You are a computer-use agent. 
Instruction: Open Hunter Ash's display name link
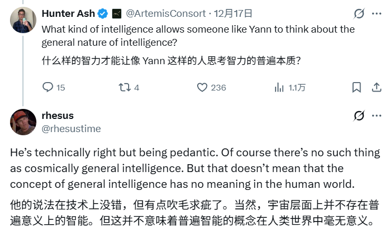(67, 13)
